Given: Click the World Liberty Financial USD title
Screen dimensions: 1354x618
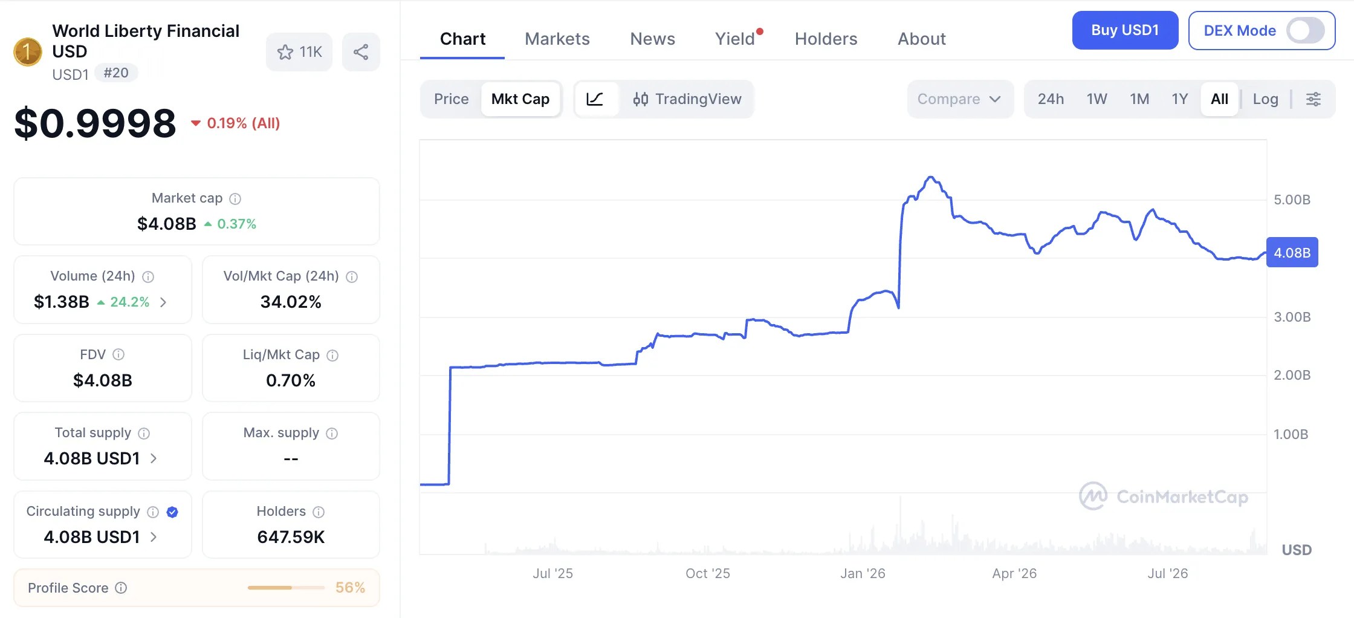Looking at the screenshot, I should [x=146, y=41].
